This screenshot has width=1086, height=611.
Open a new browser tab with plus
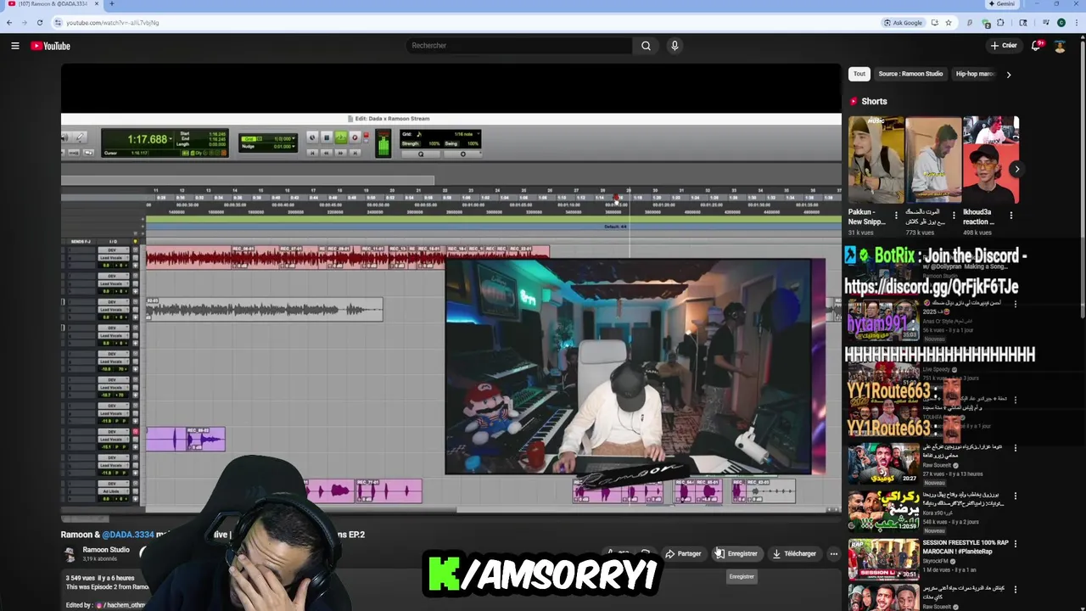click(111, 4)
